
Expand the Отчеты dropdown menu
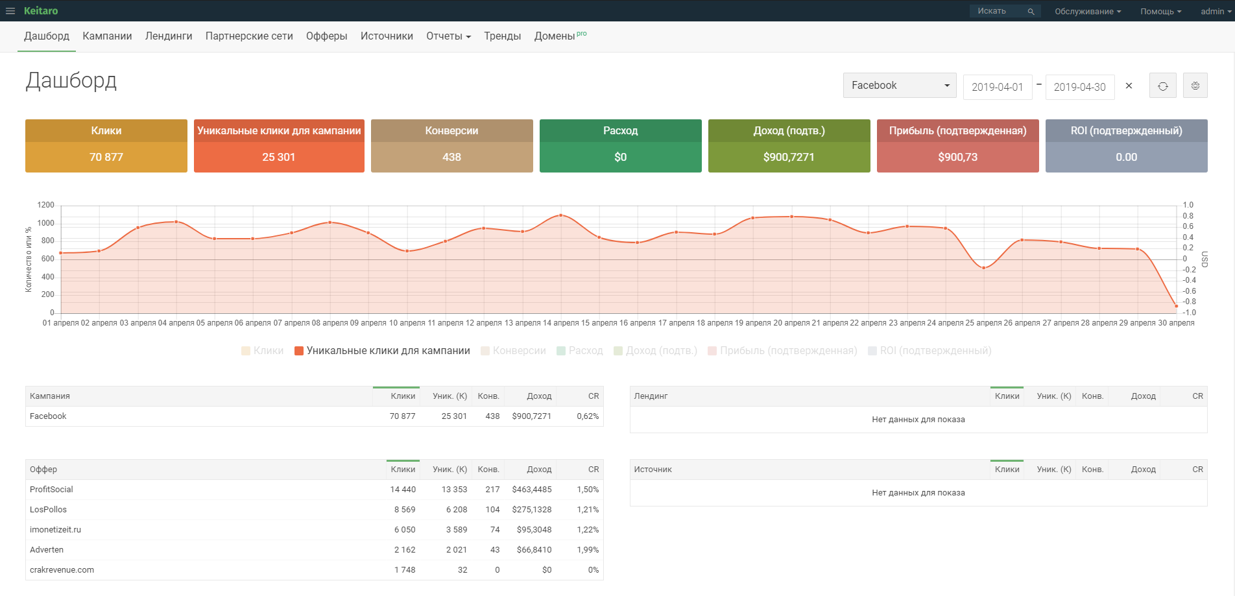pos(448,36)
